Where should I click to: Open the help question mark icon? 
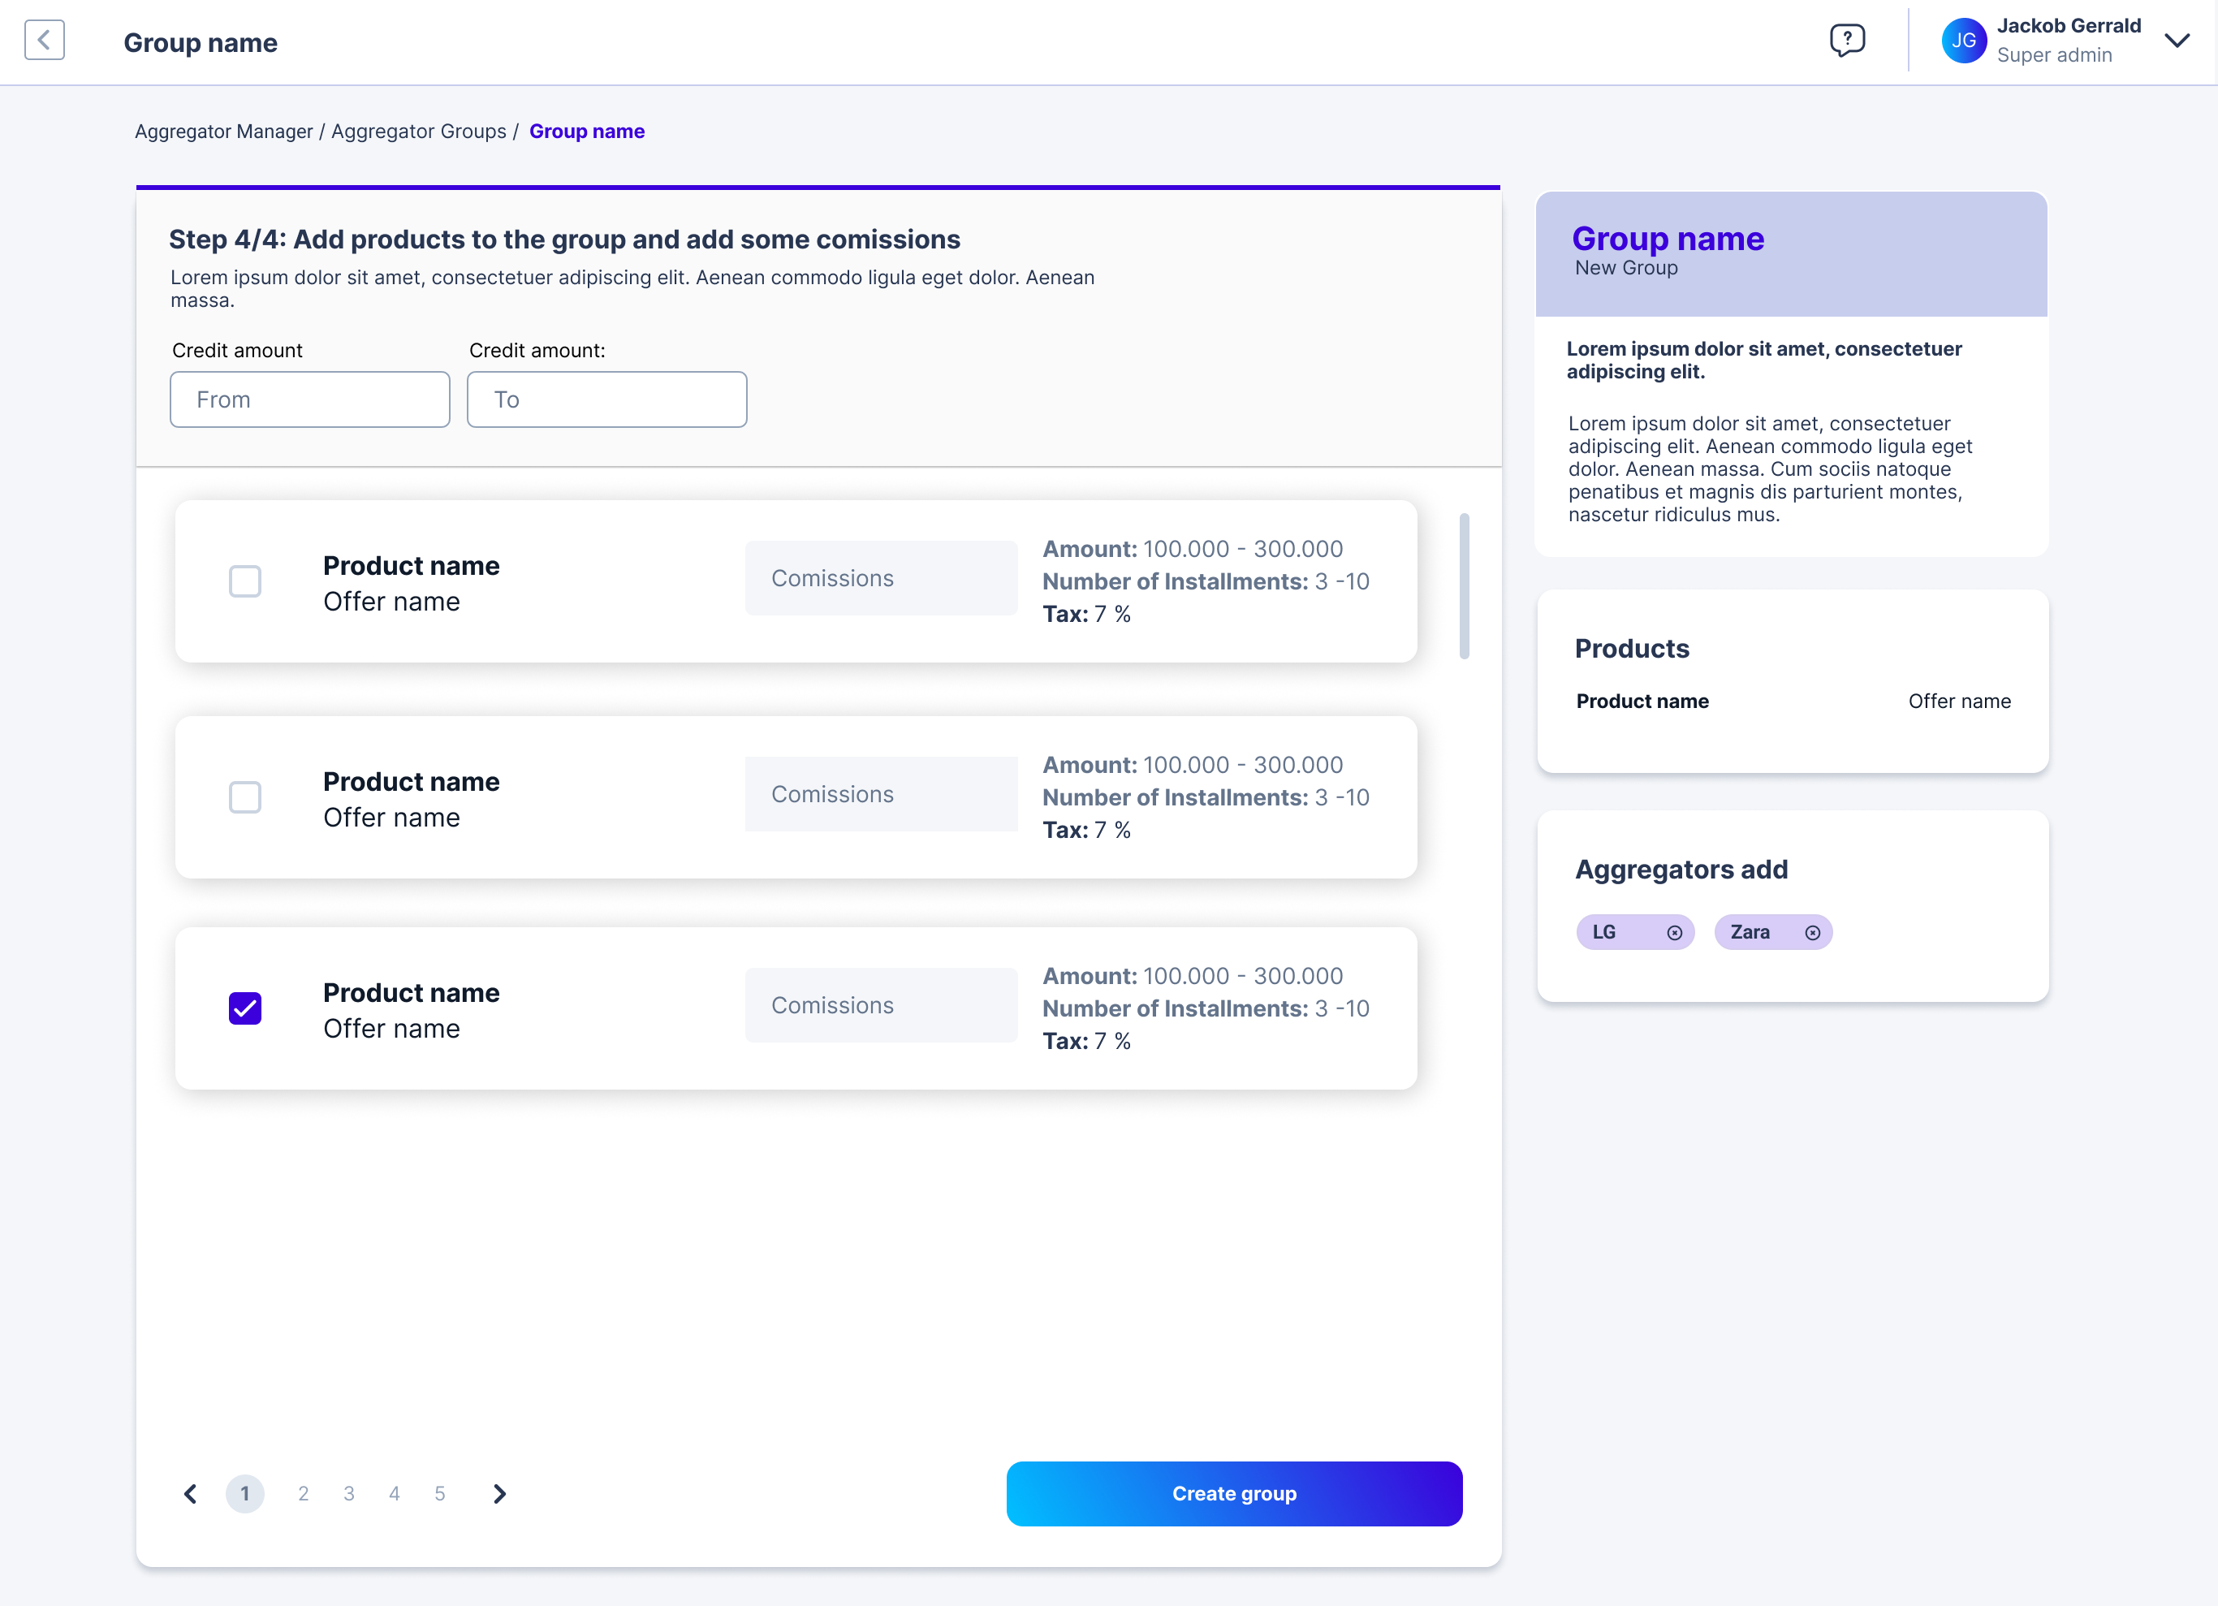tap(1846, 40)
